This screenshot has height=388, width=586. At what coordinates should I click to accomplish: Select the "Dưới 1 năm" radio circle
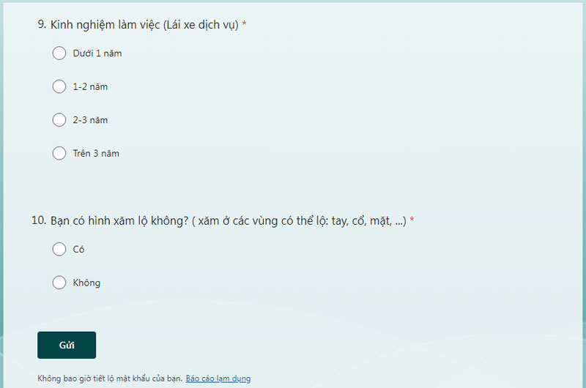(x=59, y=53)
